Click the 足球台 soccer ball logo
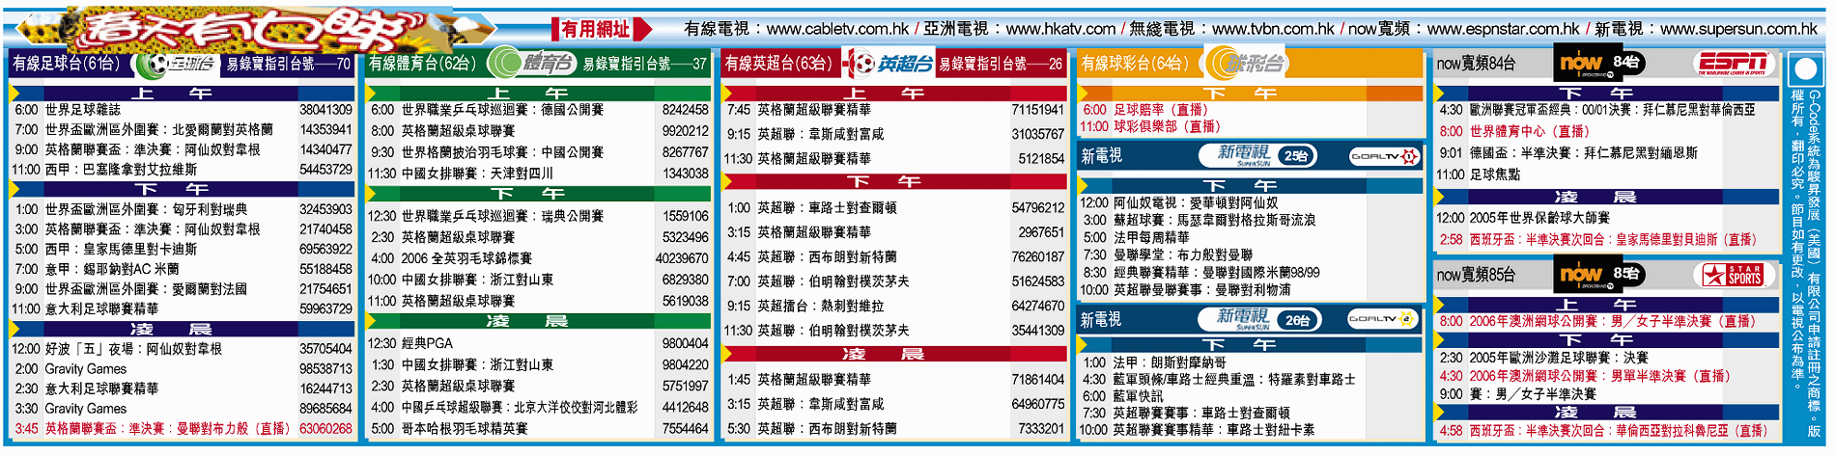1835x455 pixels. click(x=174, y=64)
